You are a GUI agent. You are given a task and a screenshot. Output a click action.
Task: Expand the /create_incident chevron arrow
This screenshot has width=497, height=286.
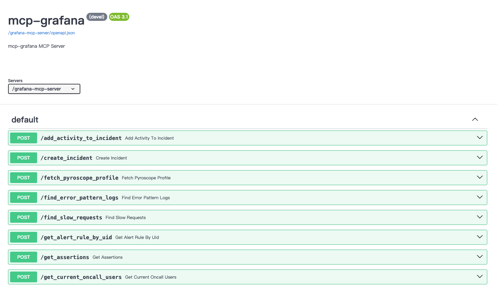tap(479, 157)
